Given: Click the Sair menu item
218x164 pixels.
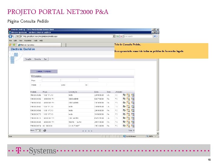Looking at the screenshot, I should [x=45, y=59].
